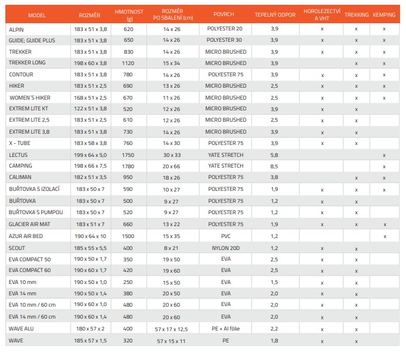Click the 185 x 55 x 5,5 size cell
Viewport: 406px width, 352px height.
(x=91, y=248)
